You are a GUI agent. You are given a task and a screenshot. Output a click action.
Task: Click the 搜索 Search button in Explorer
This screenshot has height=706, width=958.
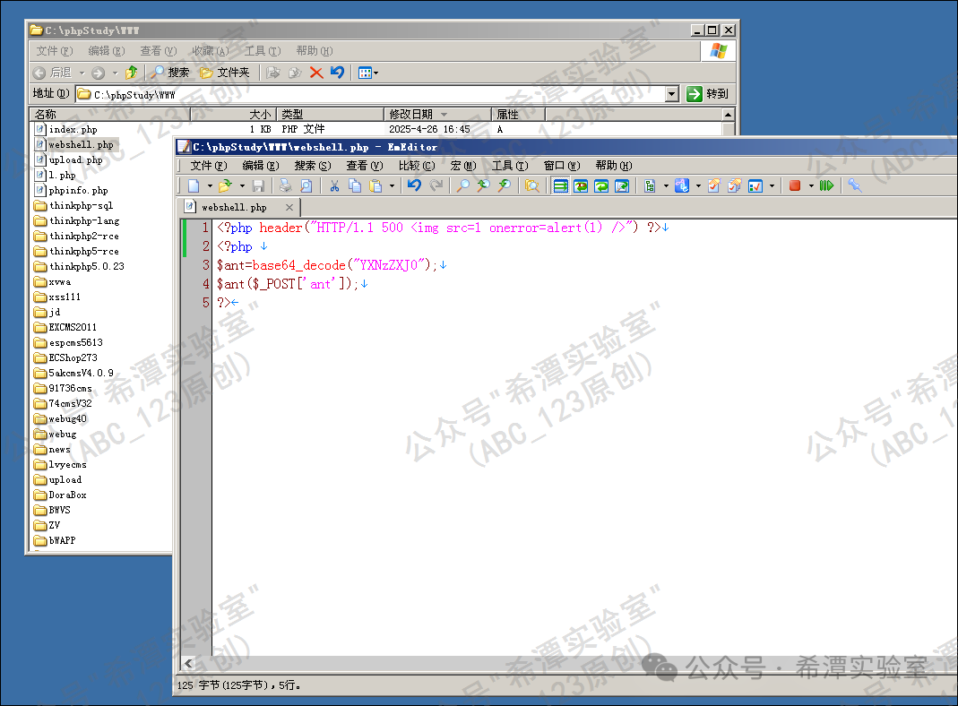click(x=170, y=73)
